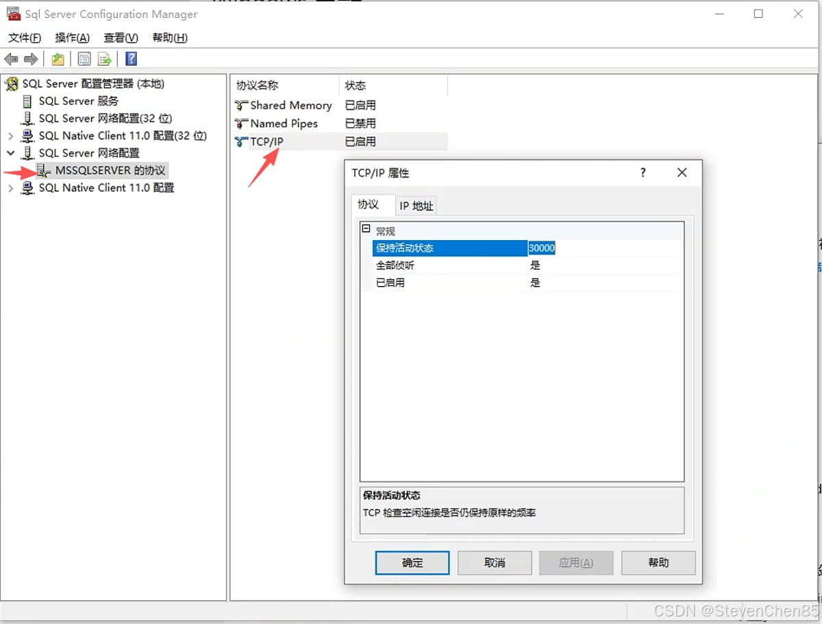The width and height of the screenshot is (822, 624).
Task: Click the up-one-level folder toolbar icon
Action: click(x=58, y=60)
